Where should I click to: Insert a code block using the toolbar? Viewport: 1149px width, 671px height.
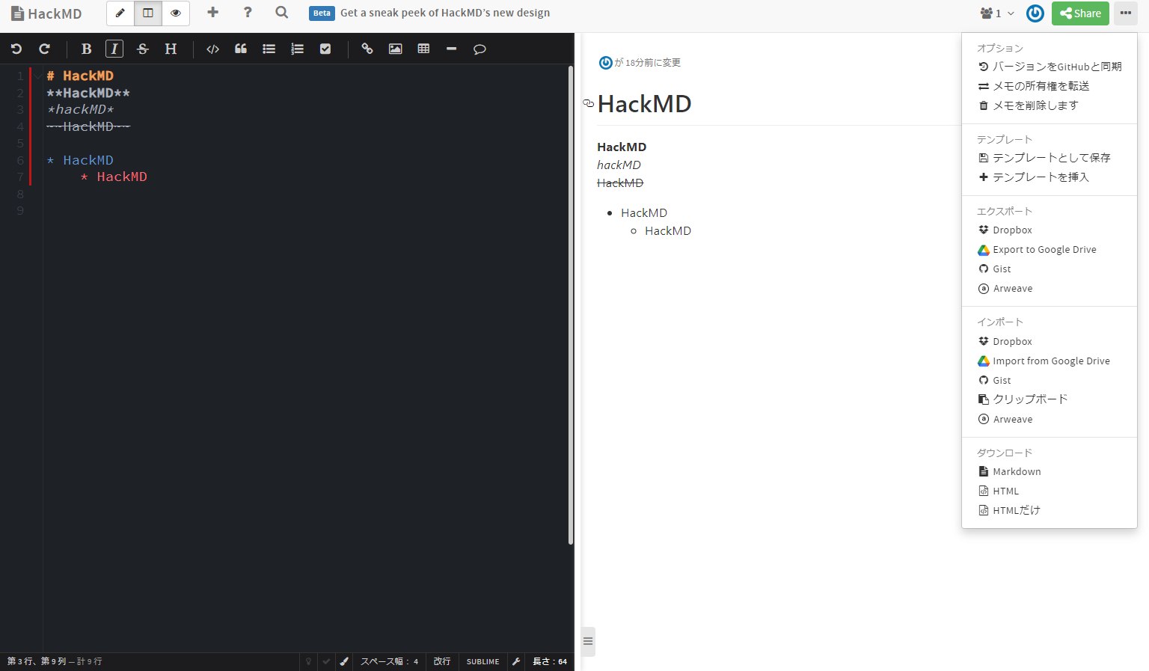click(x=212, y=49)
